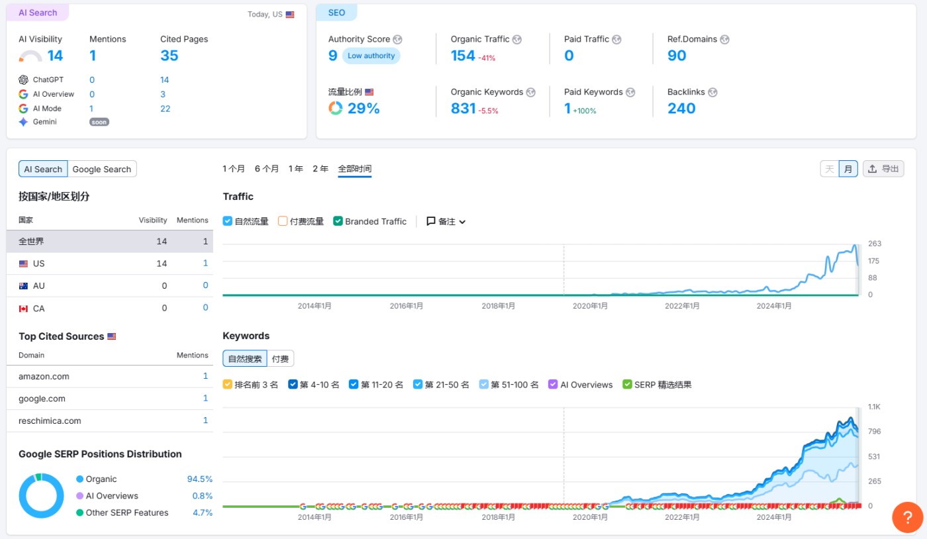Click the info icon next to Paid Traffic
927x539 pixels.
coord(616,40)
